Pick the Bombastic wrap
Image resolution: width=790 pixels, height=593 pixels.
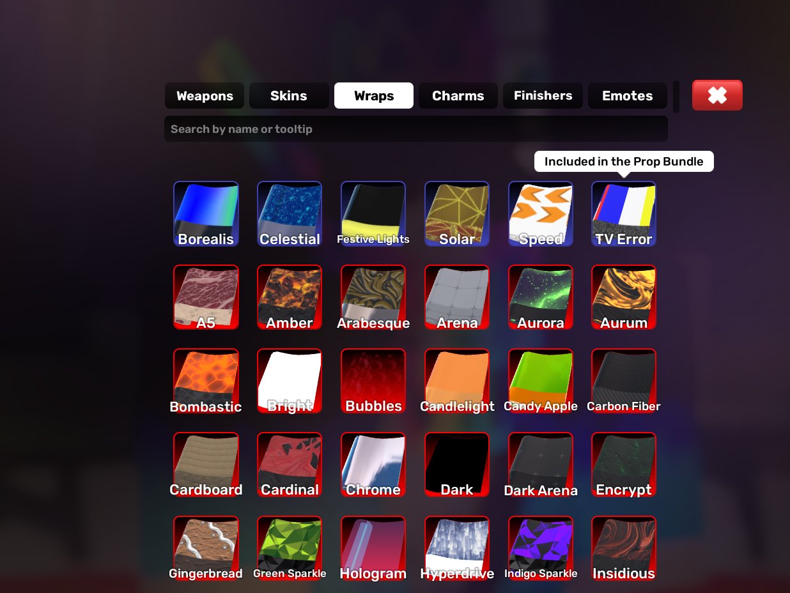coord(206,381)
